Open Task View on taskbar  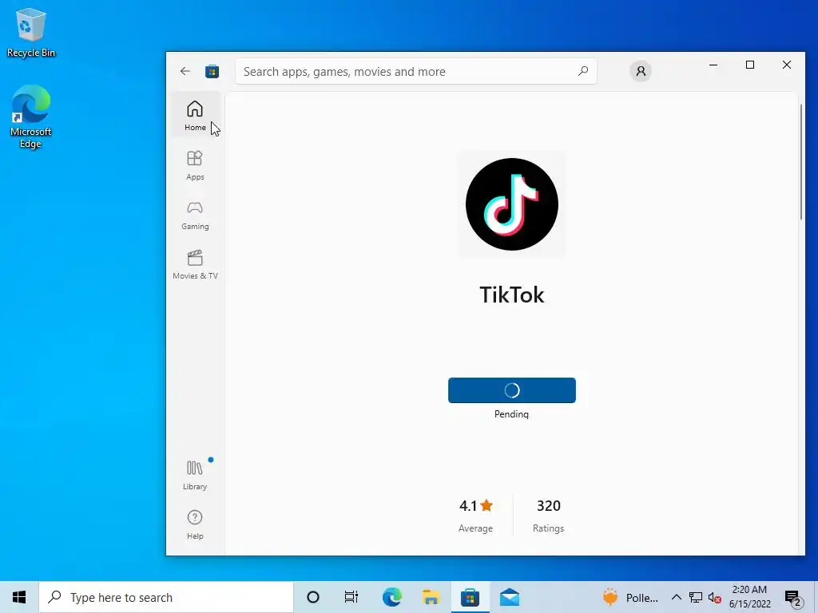pyautogui.click(x=351, y=597)
